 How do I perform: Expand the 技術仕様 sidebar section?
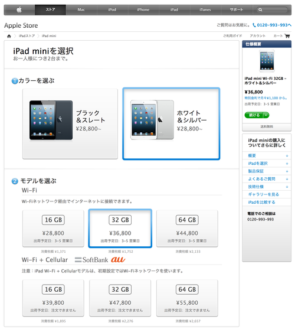coord(267,187)
